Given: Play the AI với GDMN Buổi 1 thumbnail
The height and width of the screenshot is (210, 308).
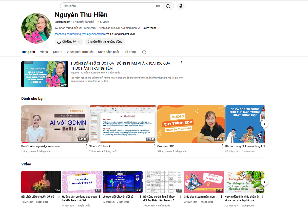Looking at the screenshot, I should [x=55, y=124].
